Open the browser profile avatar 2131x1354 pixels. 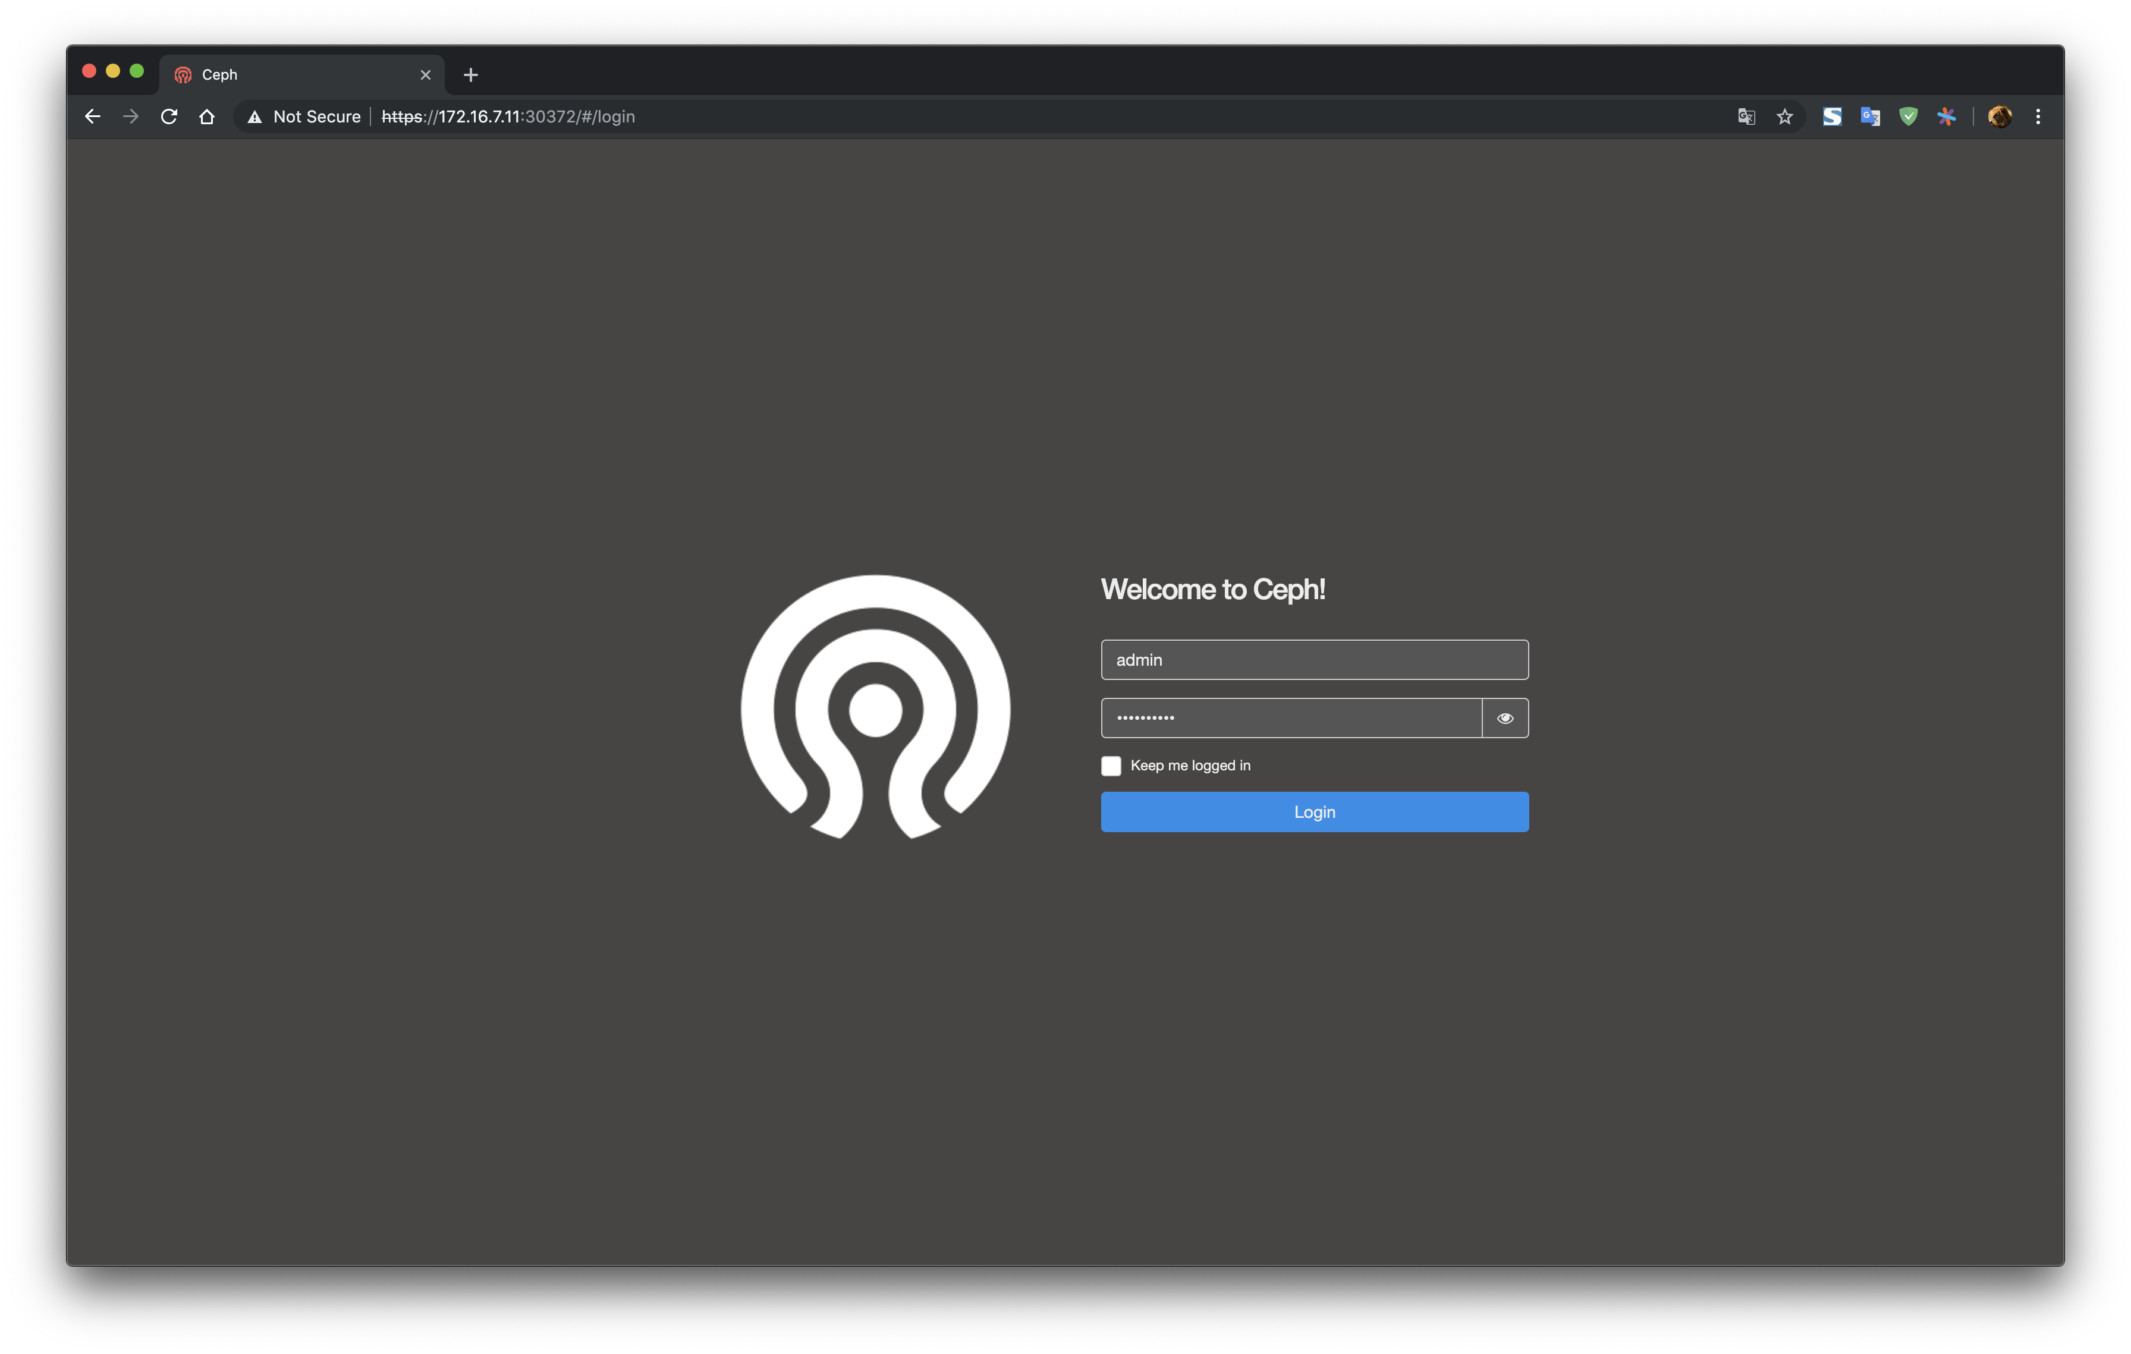2000,116
